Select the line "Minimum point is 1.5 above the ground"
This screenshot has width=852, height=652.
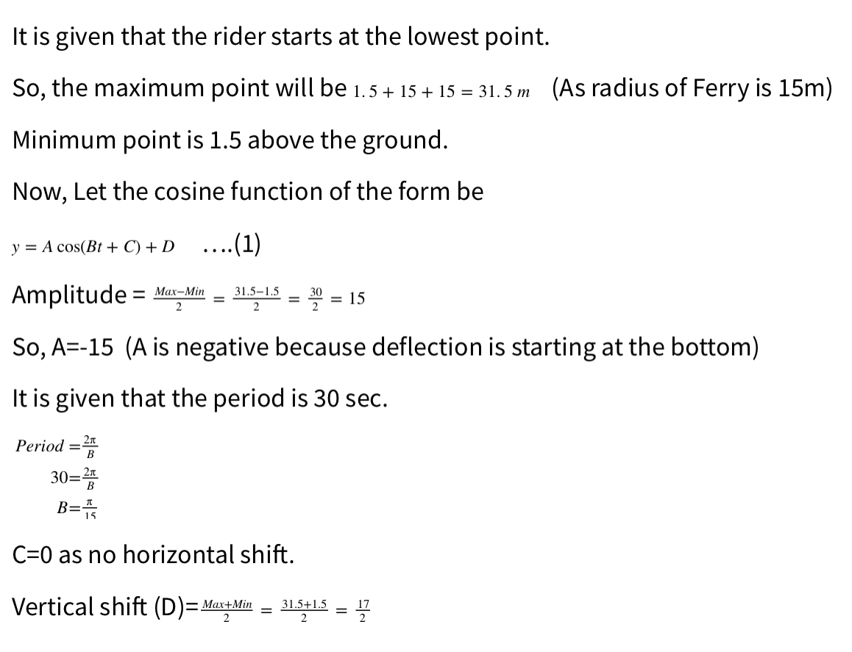click(x=230, y=140)
